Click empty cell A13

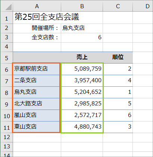(x=37, y=147)
